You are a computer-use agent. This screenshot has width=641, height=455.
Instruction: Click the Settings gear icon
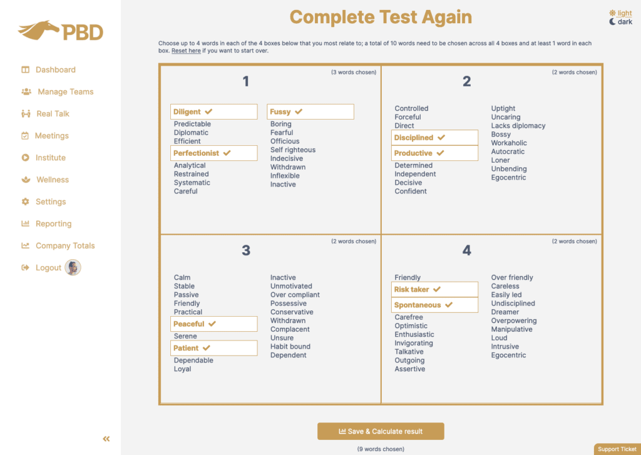[x=26, y=202]
